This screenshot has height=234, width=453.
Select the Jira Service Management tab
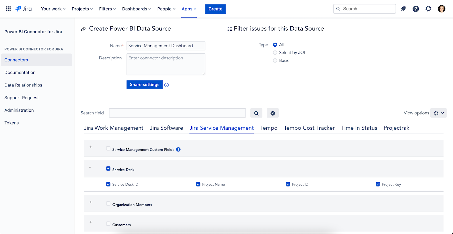click(x=221, y=128)
